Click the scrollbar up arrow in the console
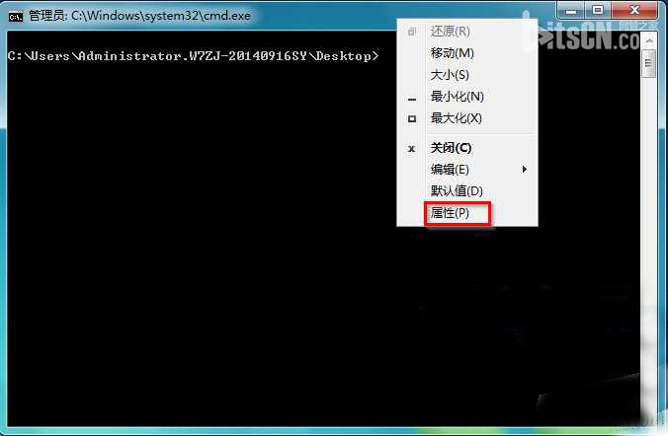 (x=649, y=40)
